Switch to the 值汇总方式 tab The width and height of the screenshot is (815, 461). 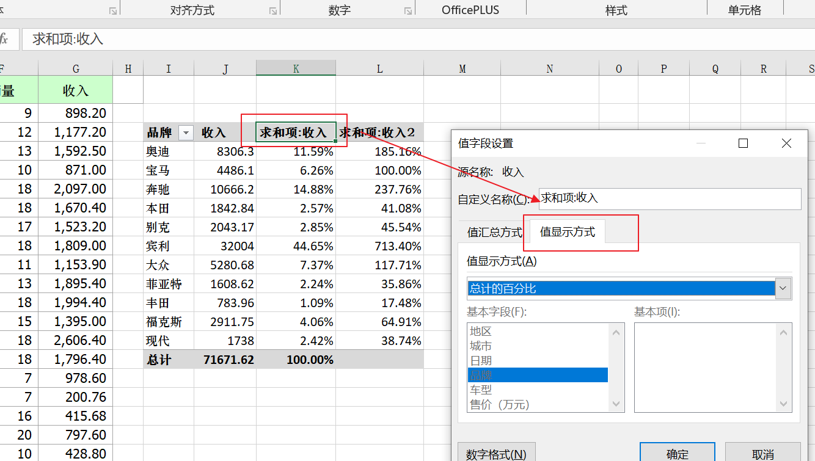pos(495,232)
